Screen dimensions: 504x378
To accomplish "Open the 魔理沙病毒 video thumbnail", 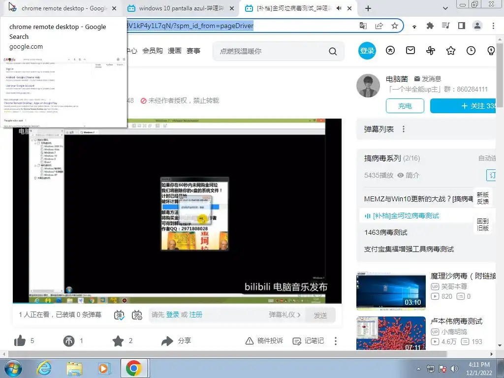I will click(x=391, y=291).
